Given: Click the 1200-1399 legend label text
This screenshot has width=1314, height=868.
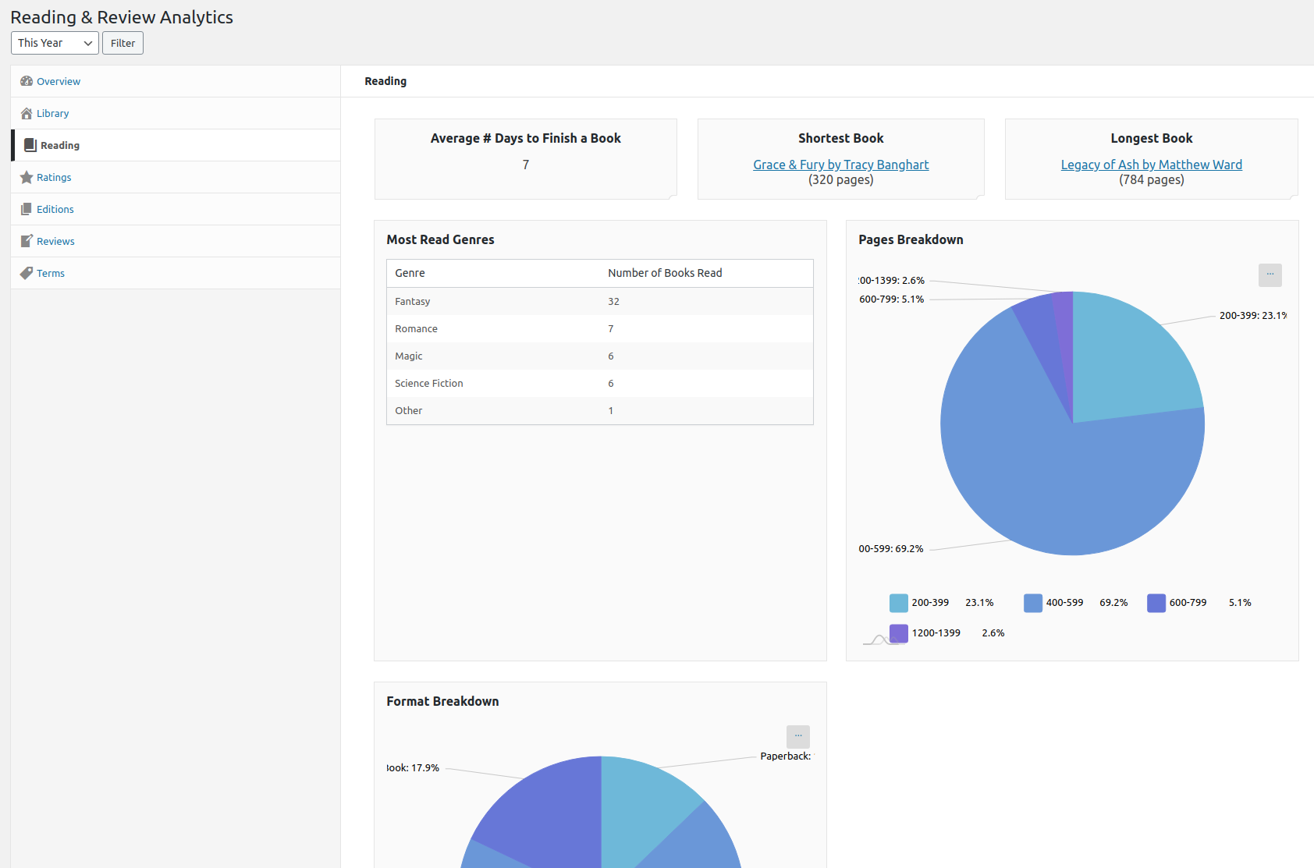Looking at the screenshot, I should (936, 633).
